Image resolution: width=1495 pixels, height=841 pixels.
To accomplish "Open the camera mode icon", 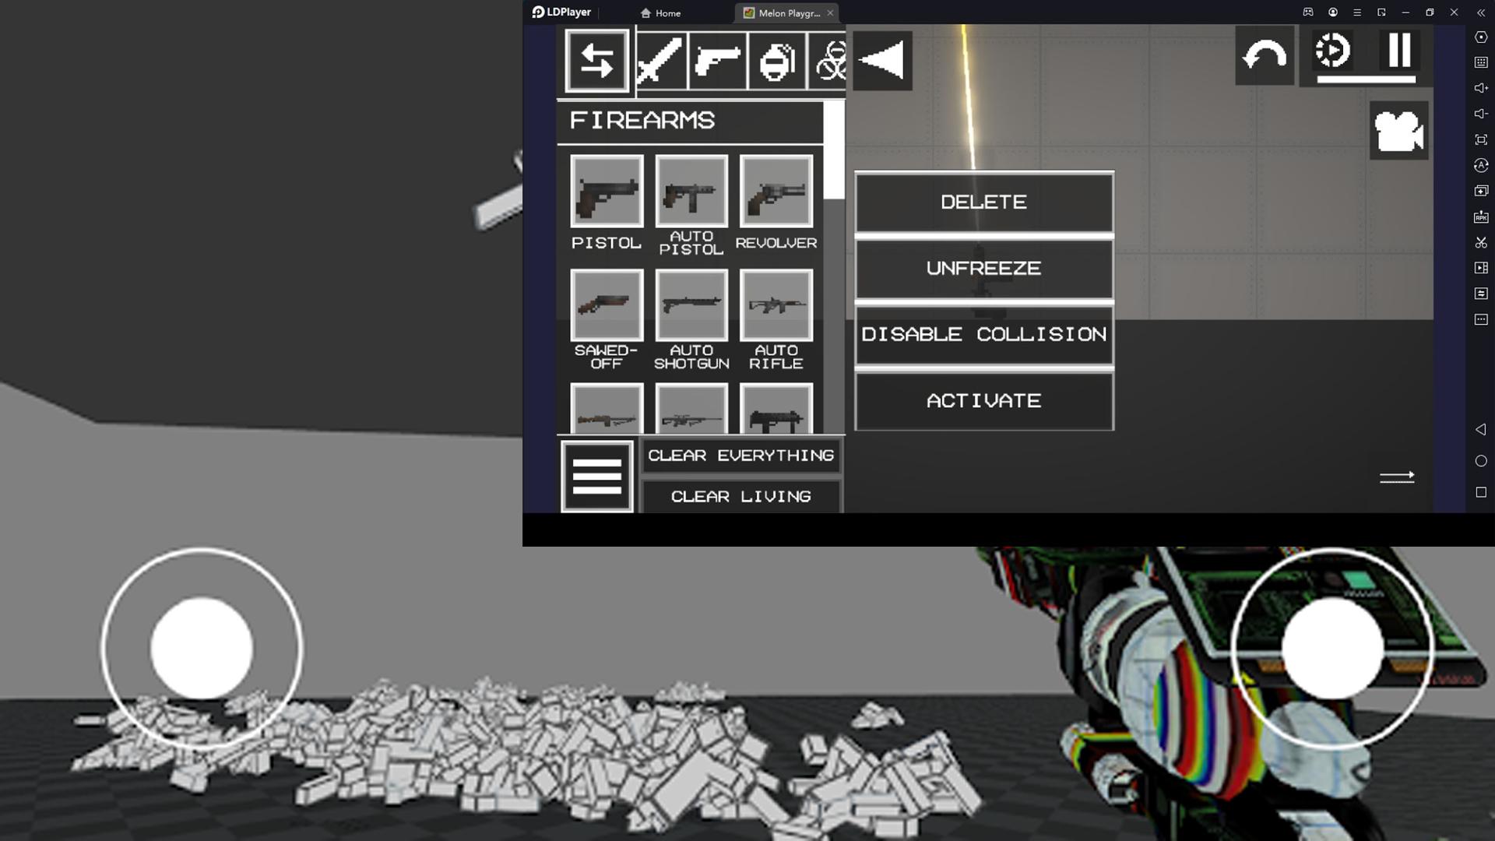I will tap(1398, 131).
